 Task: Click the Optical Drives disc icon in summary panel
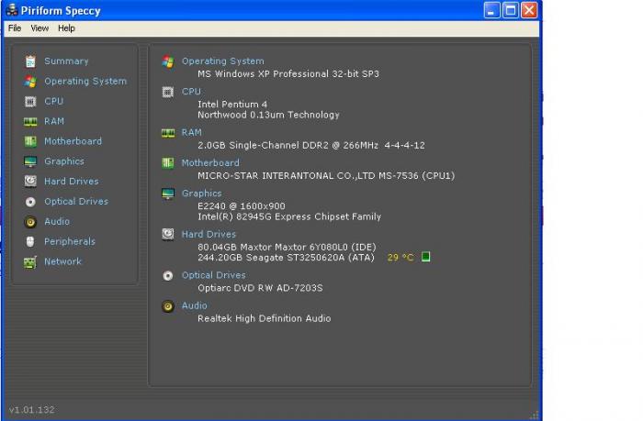(x=168, y=275)
